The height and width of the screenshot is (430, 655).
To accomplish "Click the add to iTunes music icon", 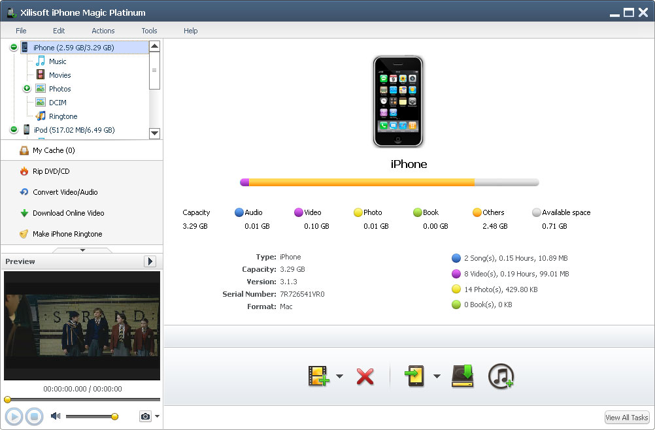I will click(x=501, y=376).
